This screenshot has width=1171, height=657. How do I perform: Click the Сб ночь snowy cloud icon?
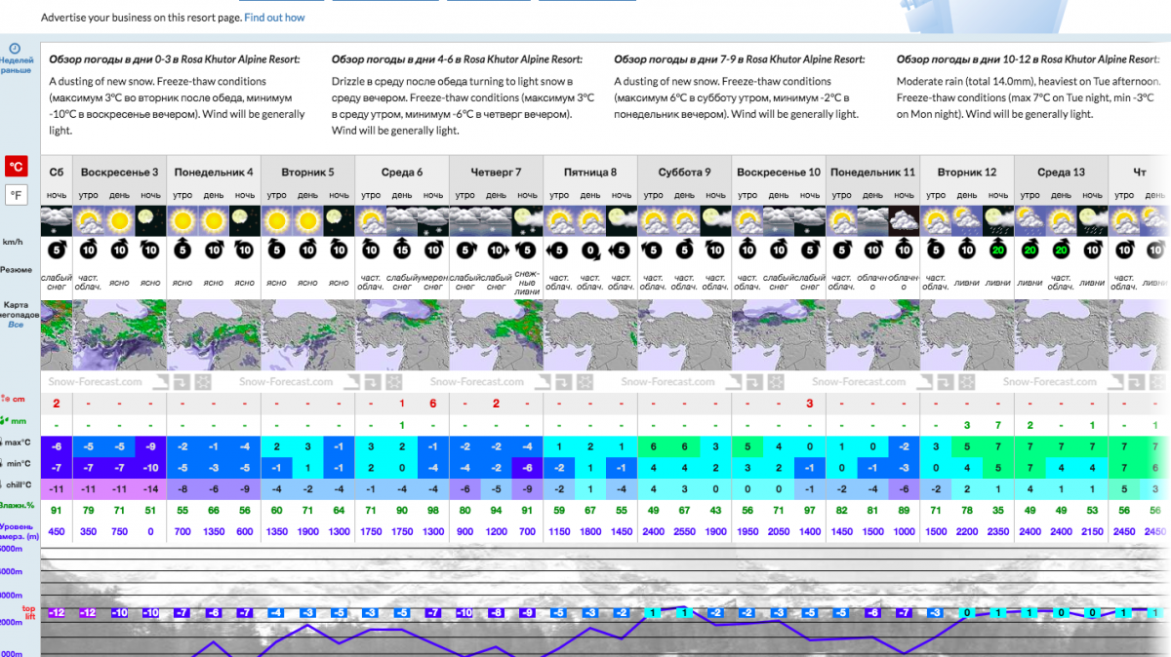(x=57, y=218)
